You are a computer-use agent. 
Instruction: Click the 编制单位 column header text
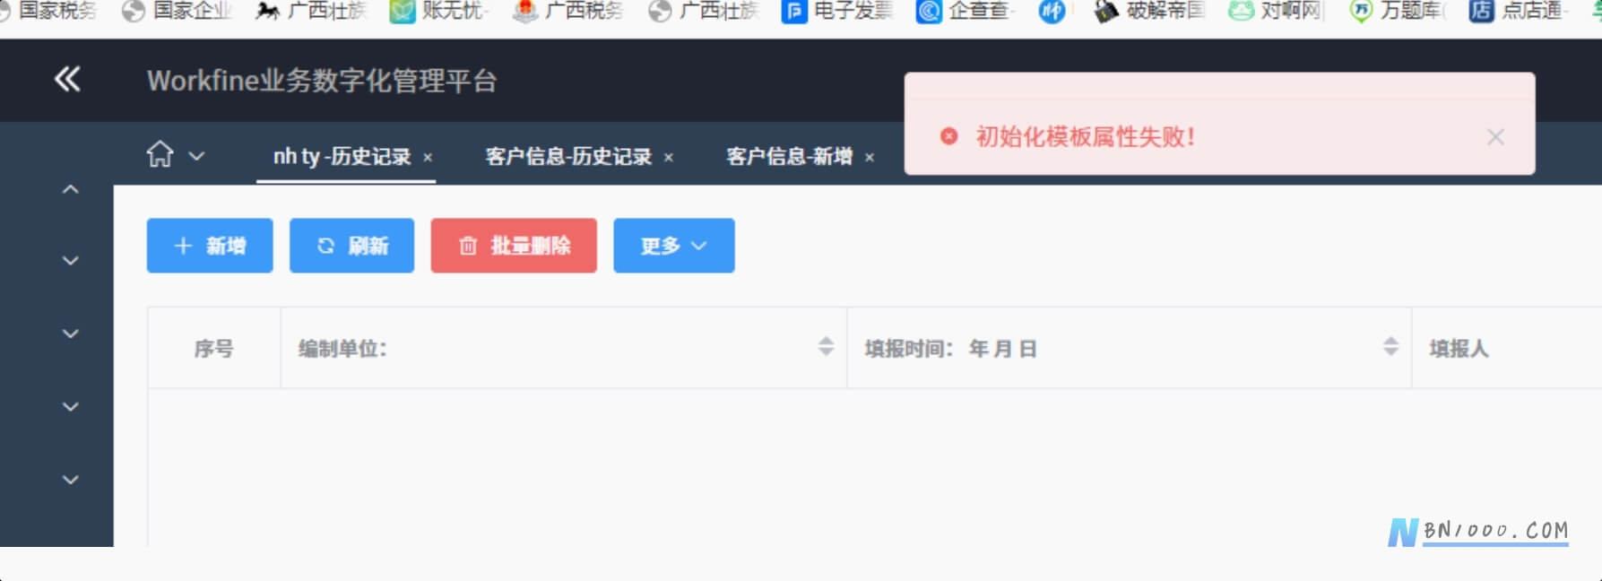coord(342,349)
